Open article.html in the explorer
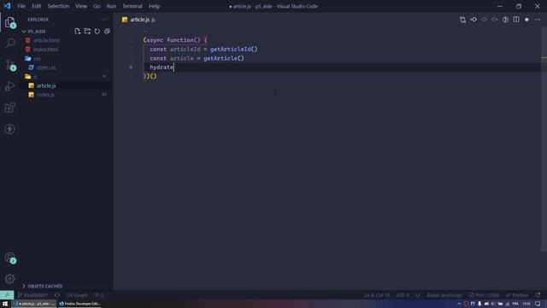The height and width of the screenshot is (308, 547). coord(67,40)
